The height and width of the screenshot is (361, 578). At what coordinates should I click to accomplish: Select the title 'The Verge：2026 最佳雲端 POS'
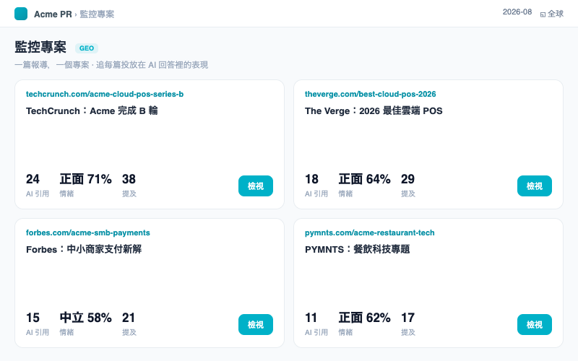(x=374, y=110)
